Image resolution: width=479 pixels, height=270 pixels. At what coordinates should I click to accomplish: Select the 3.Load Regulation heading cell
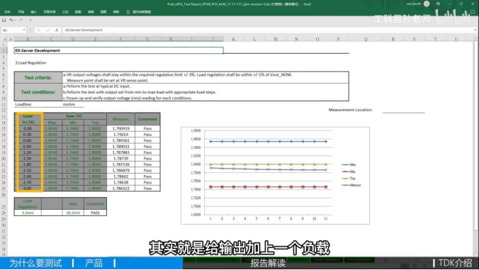pyautogui.click(x=30, y=62)
